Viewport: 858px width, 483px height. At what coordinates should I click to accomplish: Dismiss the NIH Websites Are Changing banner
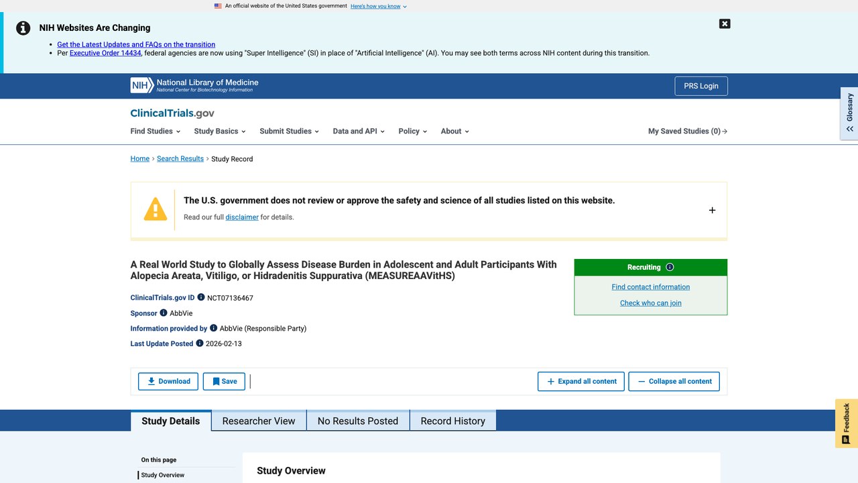pyautogui.click(x=725, y=23)
